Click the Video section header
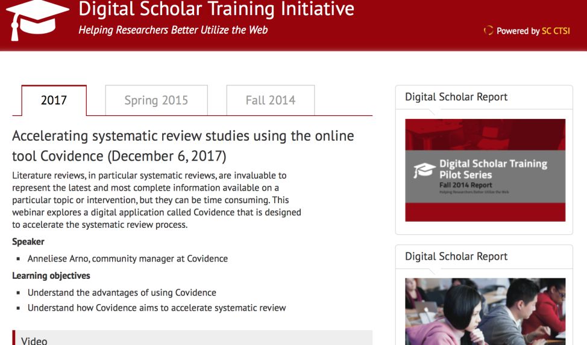This screenshot has width=587, height=345. [x=192, y=338]
